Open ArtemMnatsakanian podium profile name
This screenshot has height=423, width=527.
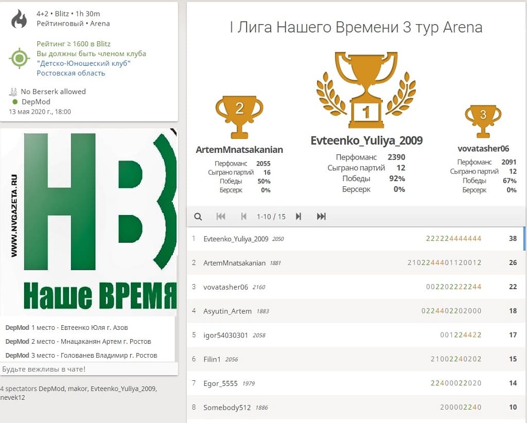click(x=239, y=150)
